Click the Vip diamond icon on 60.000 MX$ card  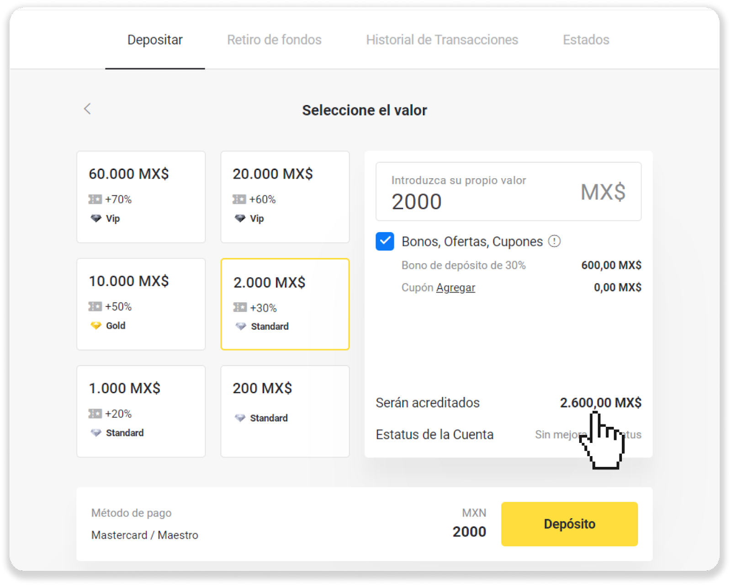coord(96,218)
